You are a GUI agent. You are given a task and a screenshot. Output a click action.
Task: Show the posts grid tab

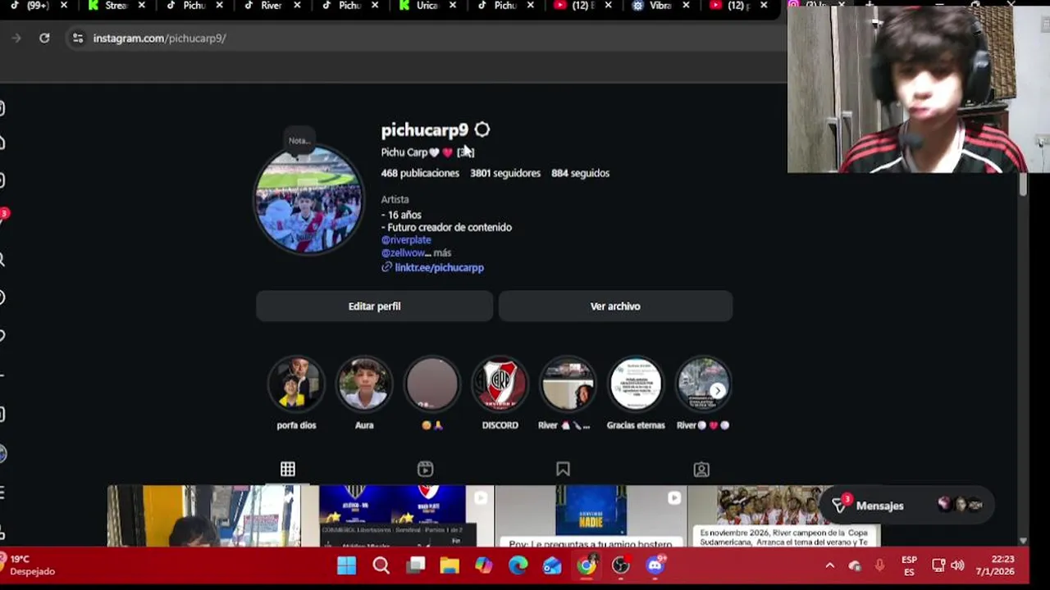point(288,469)
